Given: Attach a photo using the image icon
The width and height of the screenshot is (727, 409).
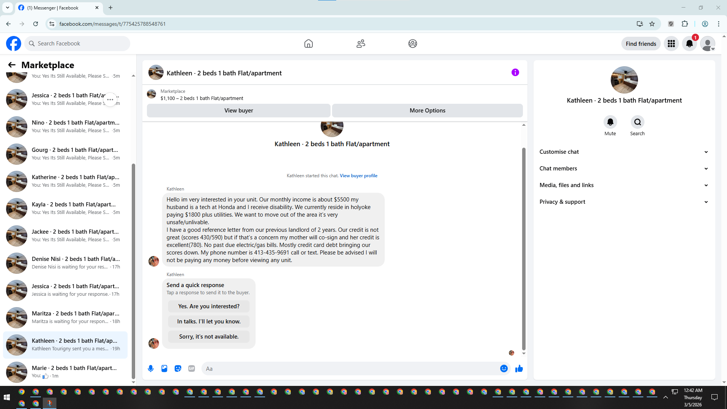Looking at the screenshot, I should point(164,368).
